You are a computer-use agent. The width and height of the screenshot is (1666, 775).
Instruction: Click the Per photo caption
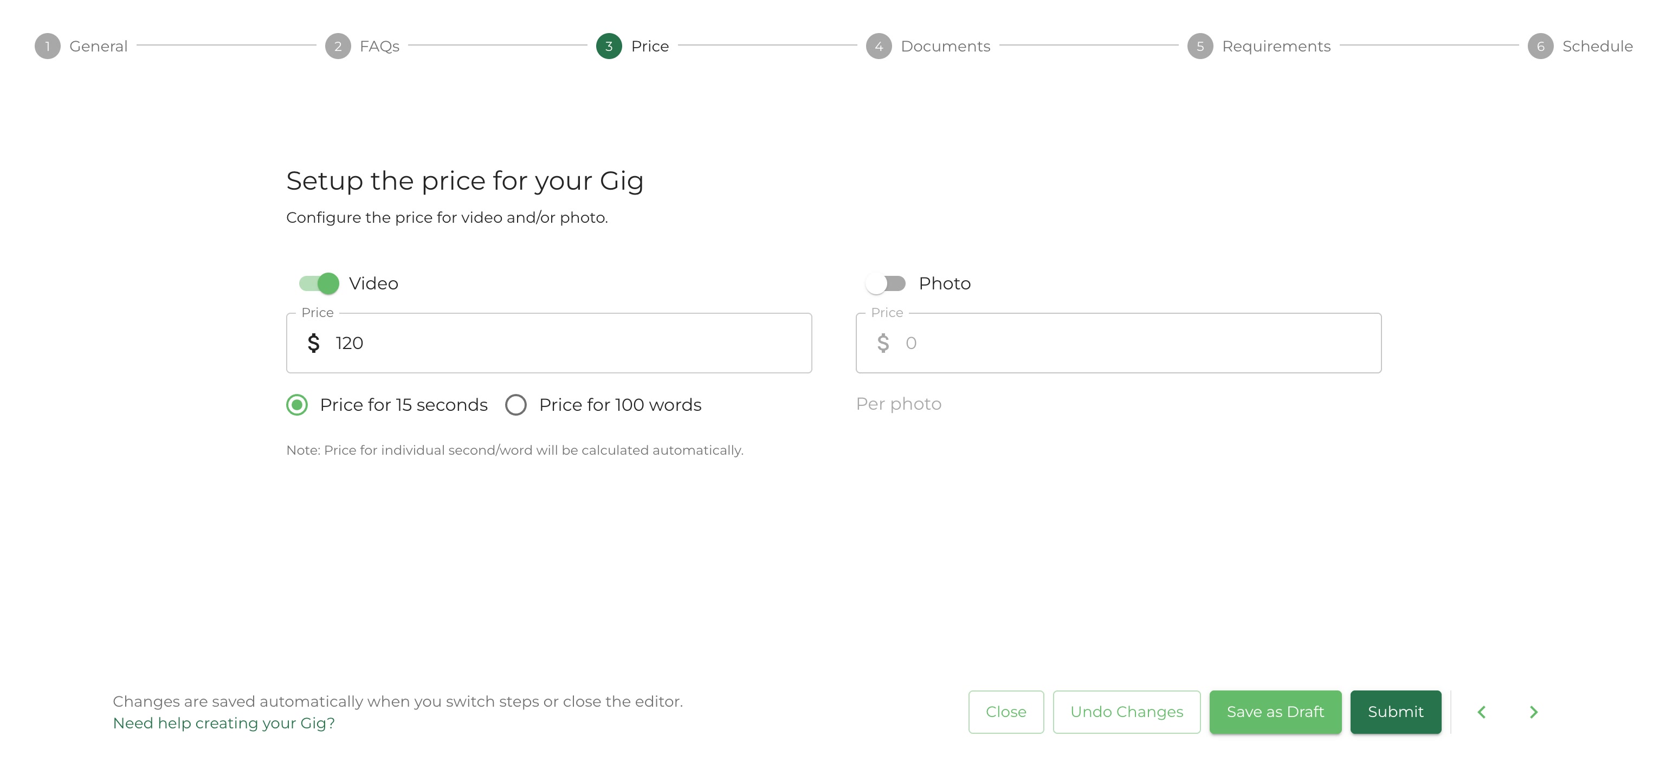[x=899, y=404]
